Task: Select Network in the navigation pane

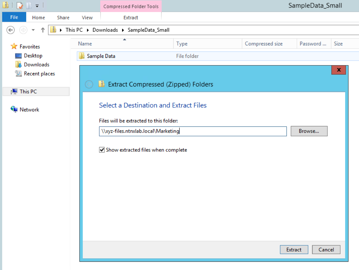Action: click(29, 110)
